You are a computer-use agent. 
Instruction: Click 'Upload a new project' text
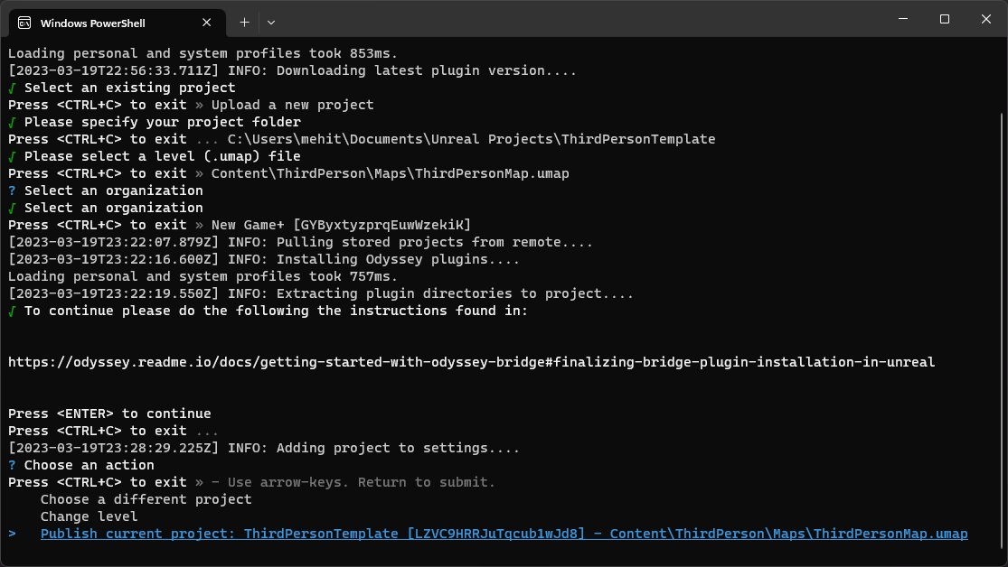click(293, 106)
